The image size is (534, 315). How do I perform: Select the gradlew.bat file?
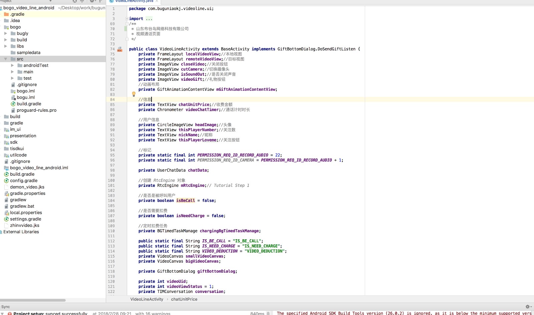(x=22, y=206)
